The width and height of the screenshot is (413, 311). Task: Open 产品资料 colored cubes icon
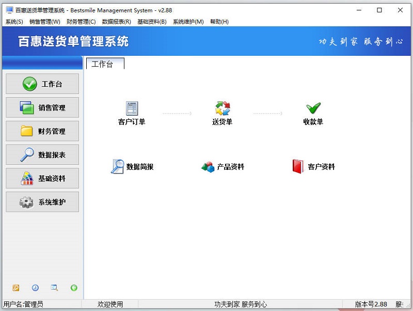[208, 167]
